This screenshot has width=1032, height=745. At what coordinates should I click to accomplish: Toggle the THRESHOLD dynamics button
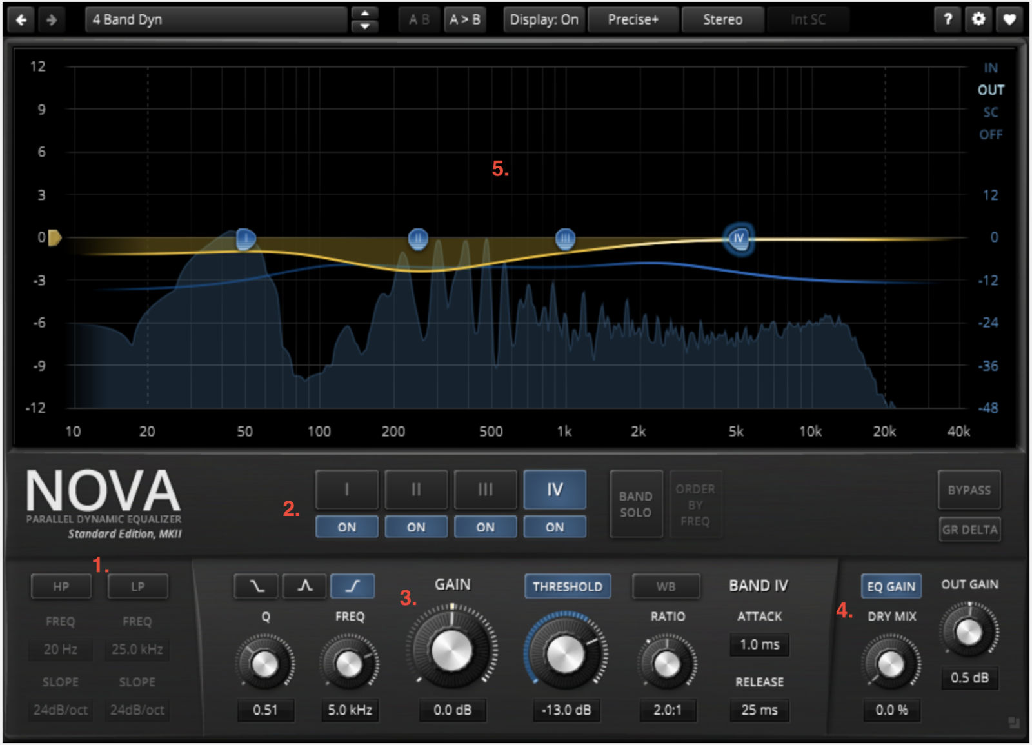[568, 586]
